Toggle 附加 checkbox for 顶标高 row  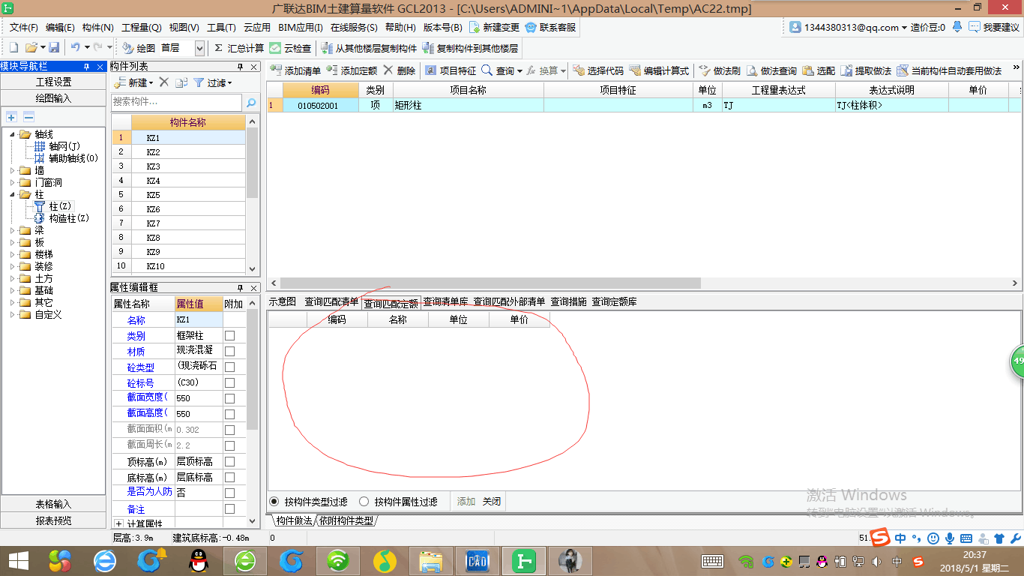(x=230, y=461)
